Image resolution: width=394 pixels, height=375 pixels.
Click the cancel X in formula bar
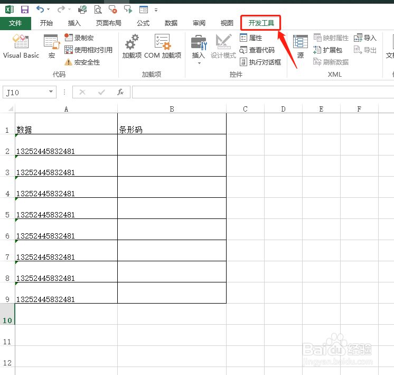coord(82,93)
